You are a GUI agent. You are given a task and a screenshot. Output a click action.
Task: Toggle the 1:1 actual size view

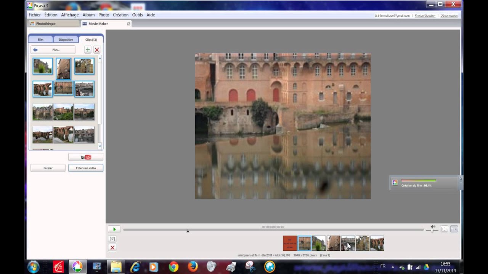coord(454,229)
